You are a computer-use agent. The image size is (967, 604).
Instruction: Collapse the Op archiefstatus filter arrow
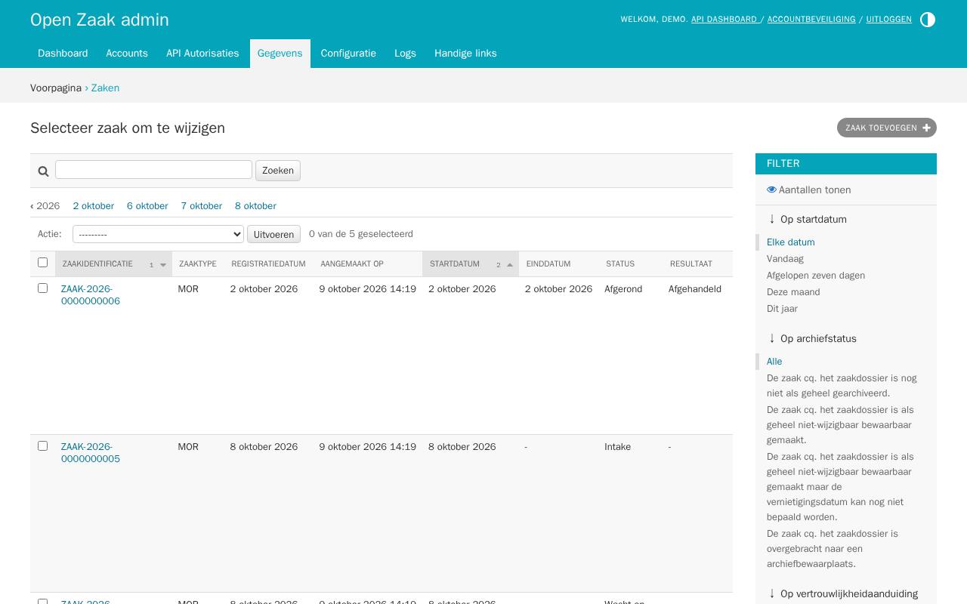[772, 338]
